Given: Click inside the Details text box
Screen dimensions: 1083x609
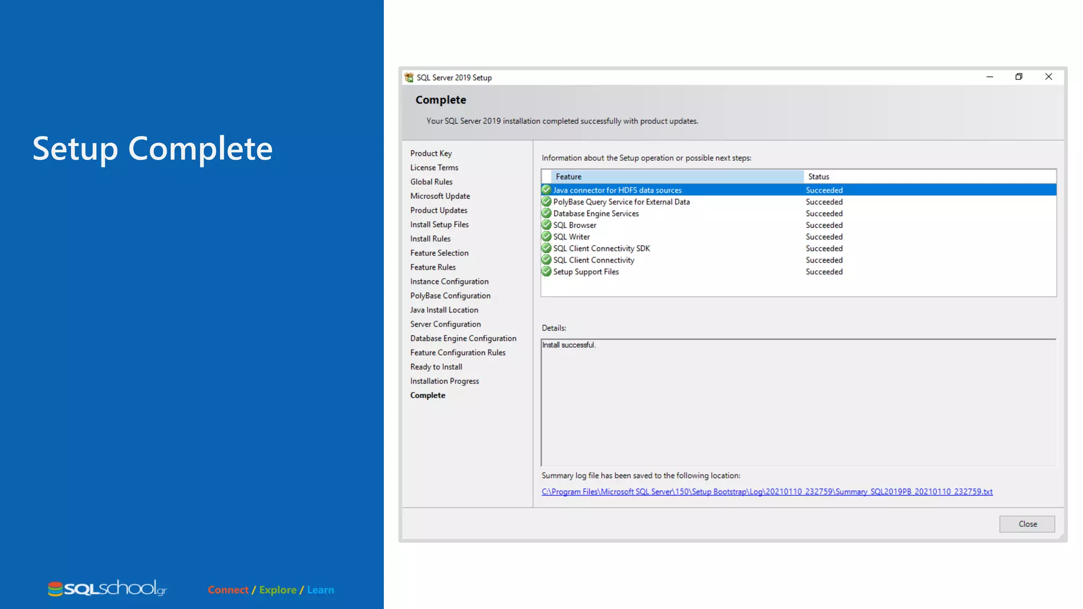Looking at the screenshot, I should click(799, 403).
